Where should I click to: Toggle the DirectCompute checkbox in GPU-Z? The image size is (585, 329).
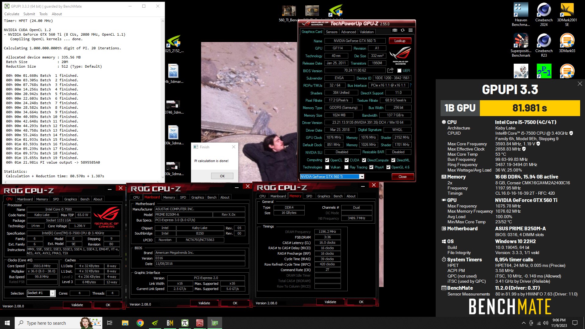tap(364, 160)
